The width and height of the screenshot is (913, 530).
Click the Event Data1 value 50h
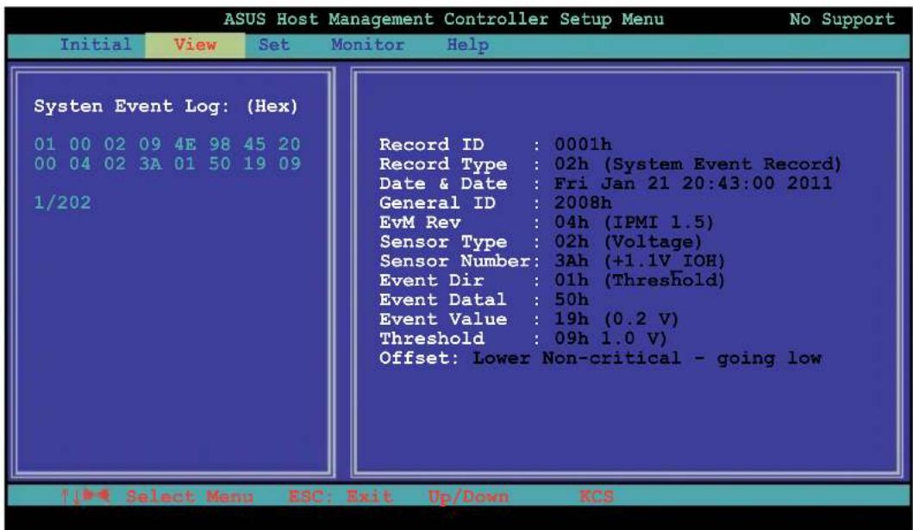(x=572, y=300)
